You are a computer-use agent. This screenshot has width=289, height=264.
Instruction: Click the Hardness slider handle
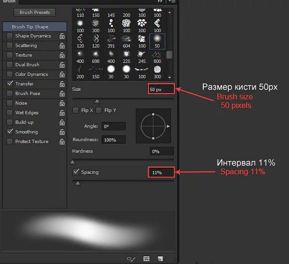(x=73, y=162)
